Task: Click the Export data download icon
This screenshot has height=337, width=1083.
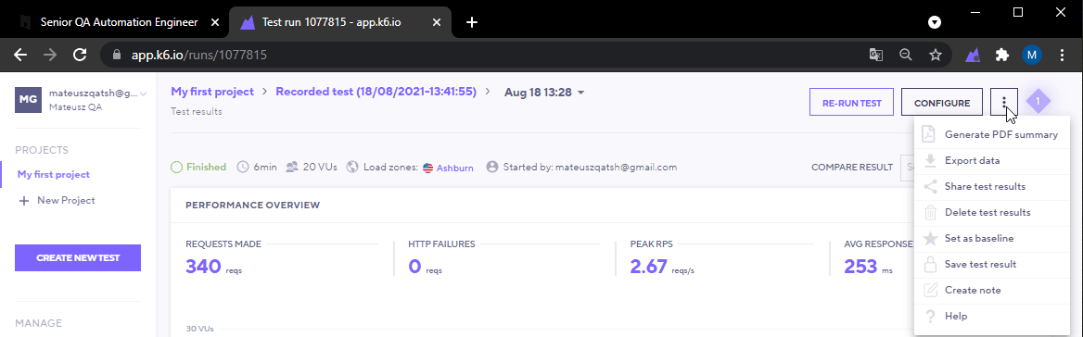Action: click(x=930, y=160)
